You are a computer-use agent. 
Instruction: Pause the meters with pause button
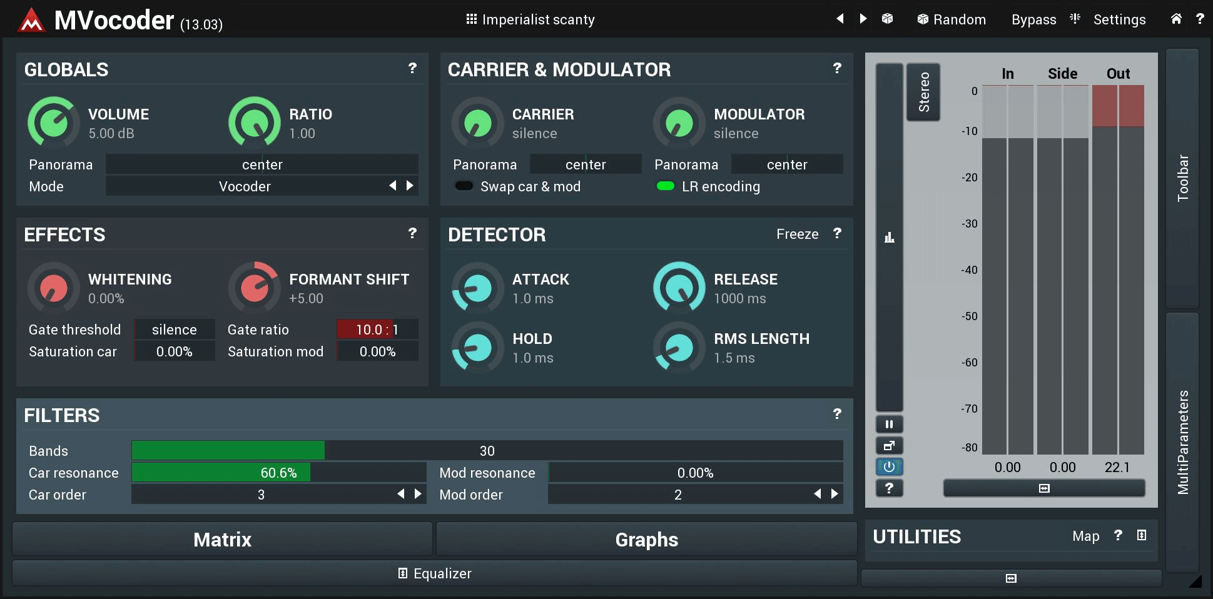click(889, 425)
